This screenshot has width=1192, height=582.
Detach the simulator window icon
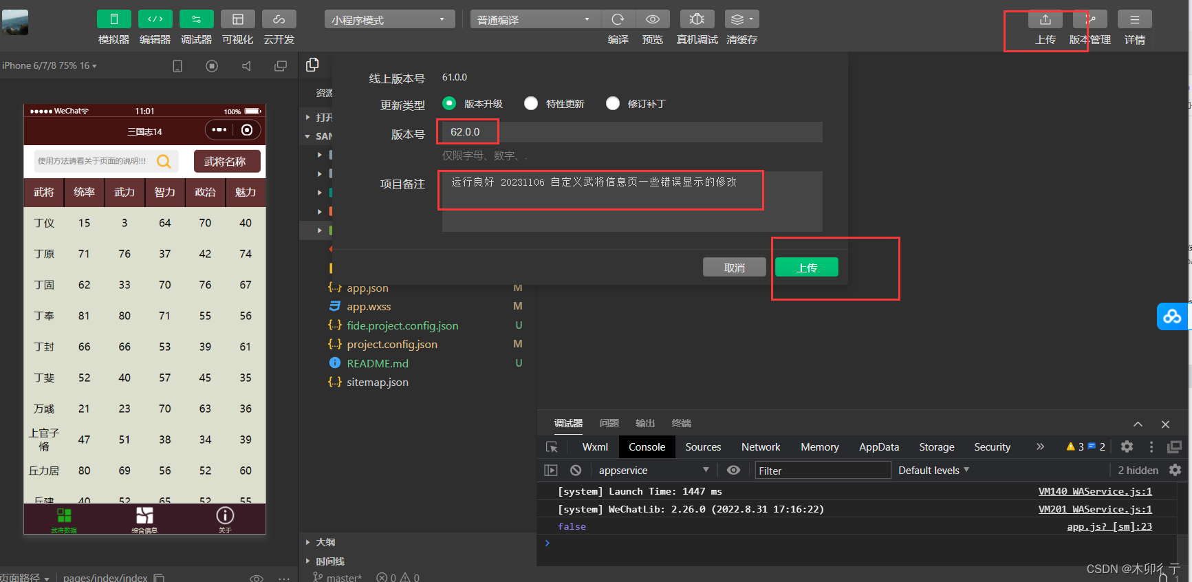[281, 66]
